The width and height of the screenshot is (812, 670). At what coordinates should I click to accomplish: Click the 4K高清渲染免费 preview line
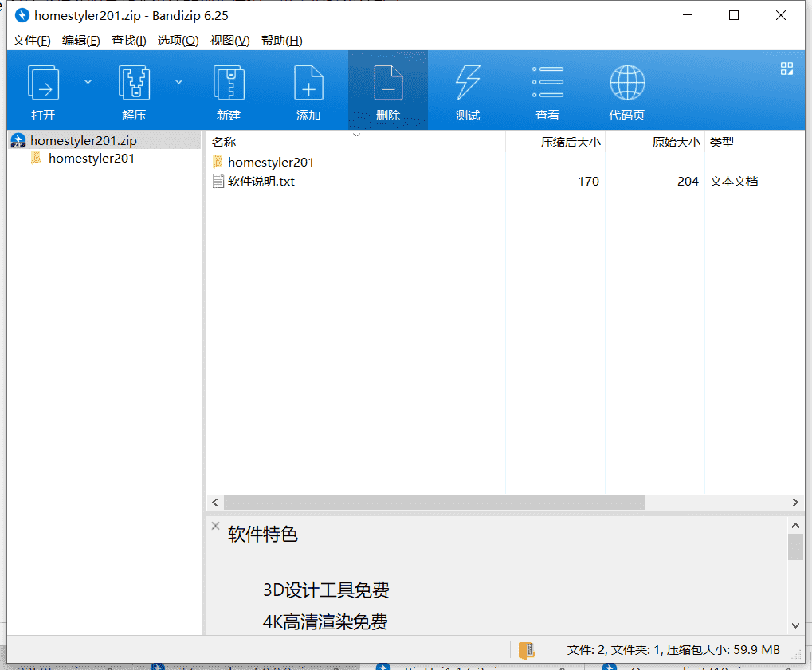pyautogui.click(x=325, y=622)
